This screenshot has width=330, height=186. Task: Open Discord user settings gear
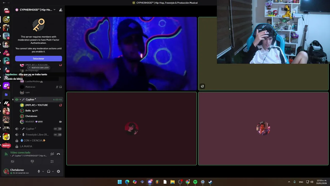pyautogui.click(x=59, y=171)
